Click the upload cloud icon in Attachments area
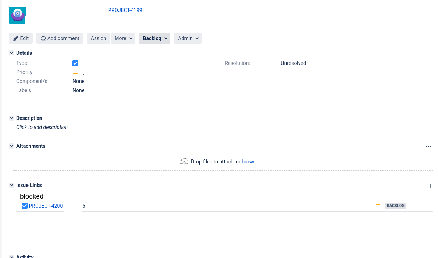 pyautogui.click(x=184, y=161)
